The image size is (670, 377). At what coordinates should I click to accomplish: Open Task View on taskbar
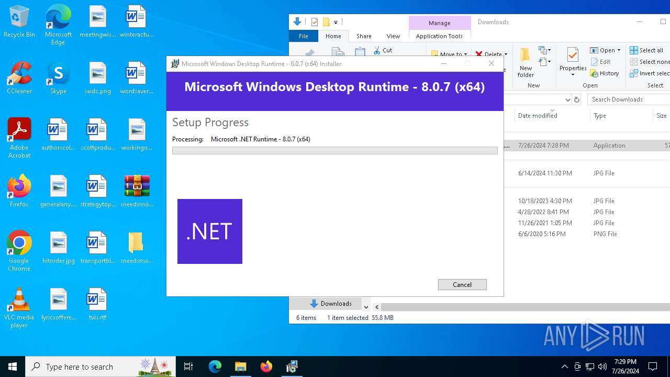[188, 367]
